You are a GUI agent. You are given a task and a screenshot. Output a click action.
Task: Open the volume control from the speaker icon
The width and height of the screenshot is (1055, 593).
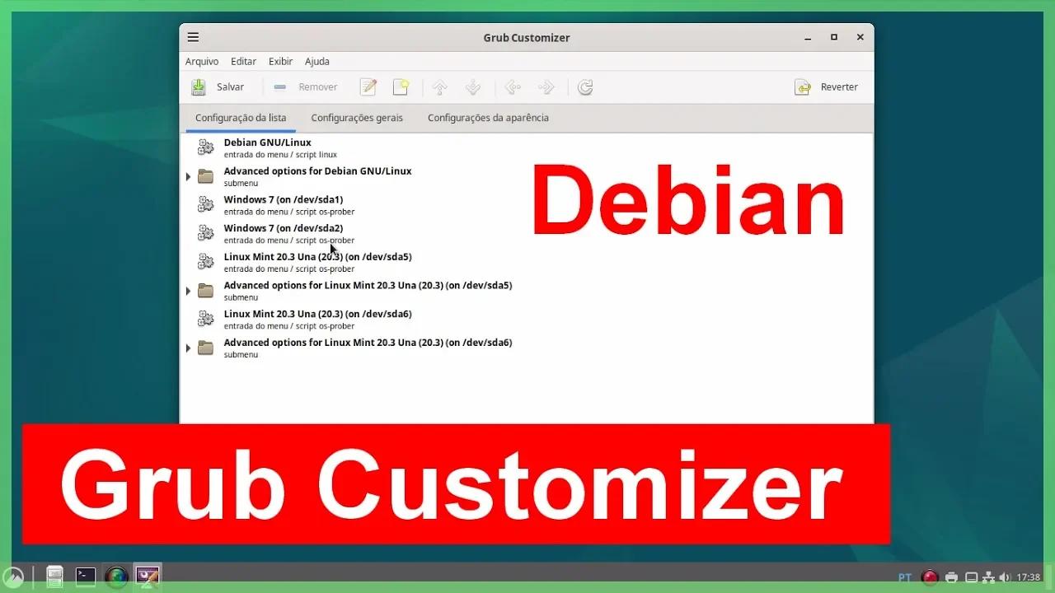[x=1005, y=577]
